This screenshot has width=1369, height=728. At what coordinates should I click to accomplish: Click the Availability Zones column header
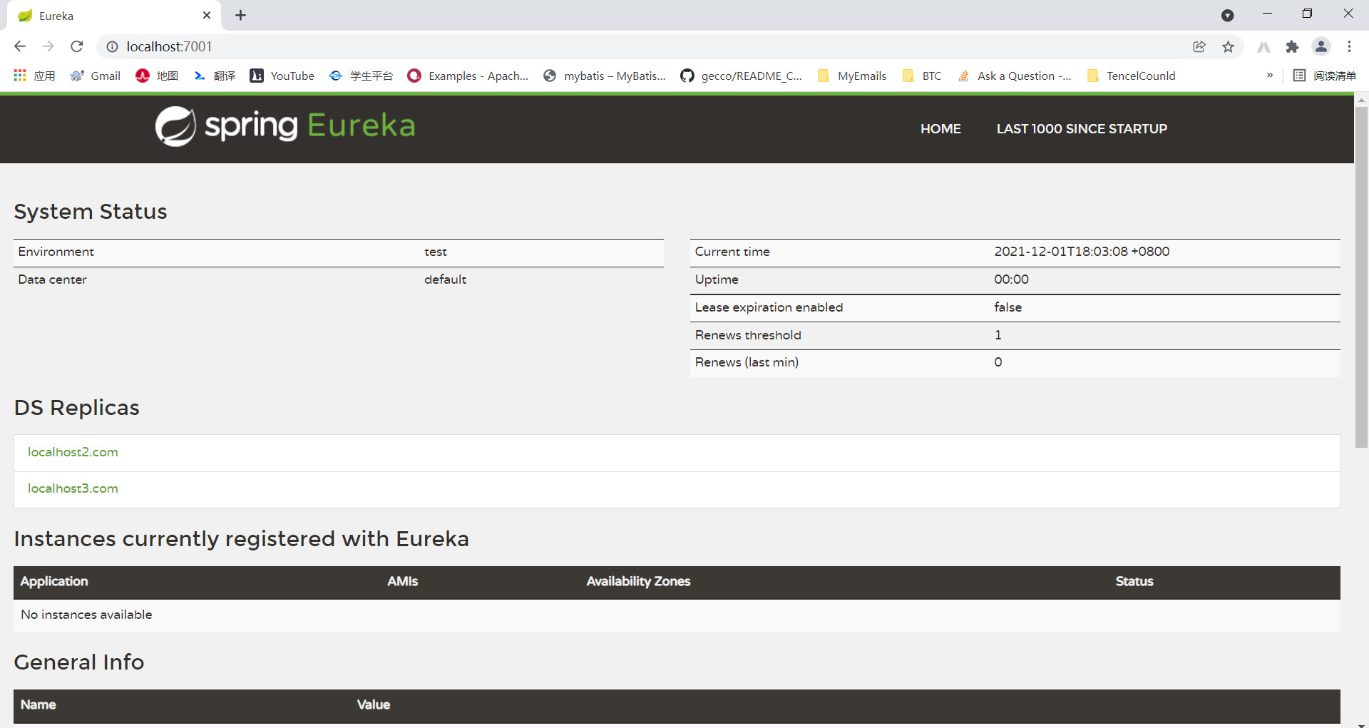tap(638, 582)
